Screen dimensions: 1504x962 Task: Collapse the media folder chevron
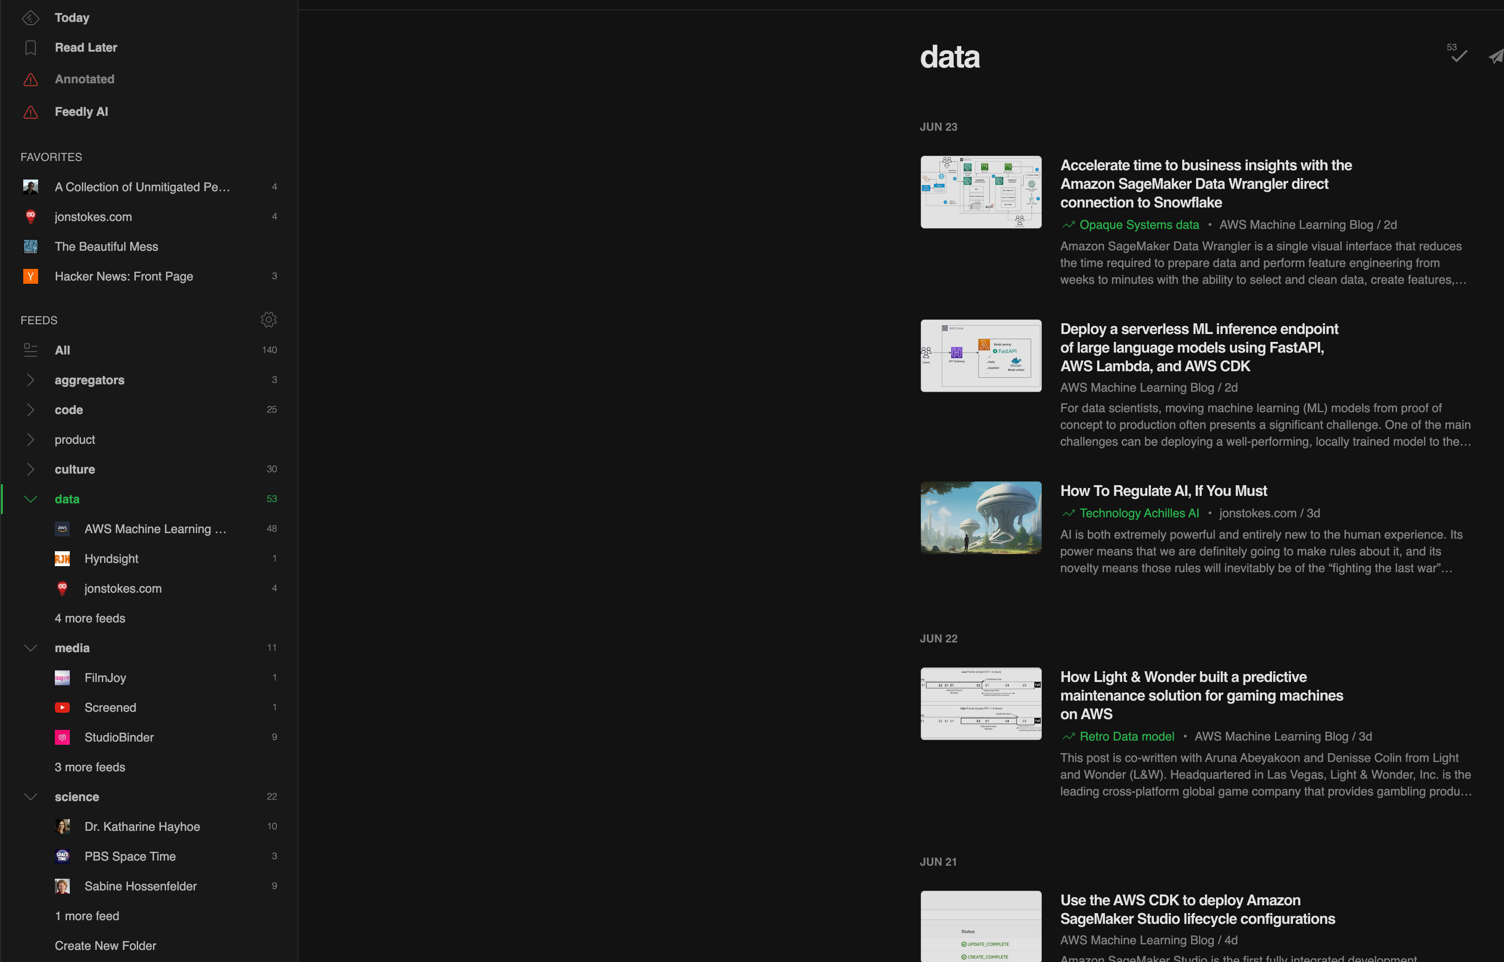click(x=31, y=648)
